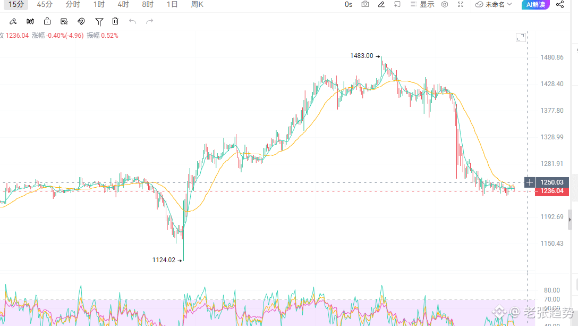Select the 4时 timeframe

point(123,4)
